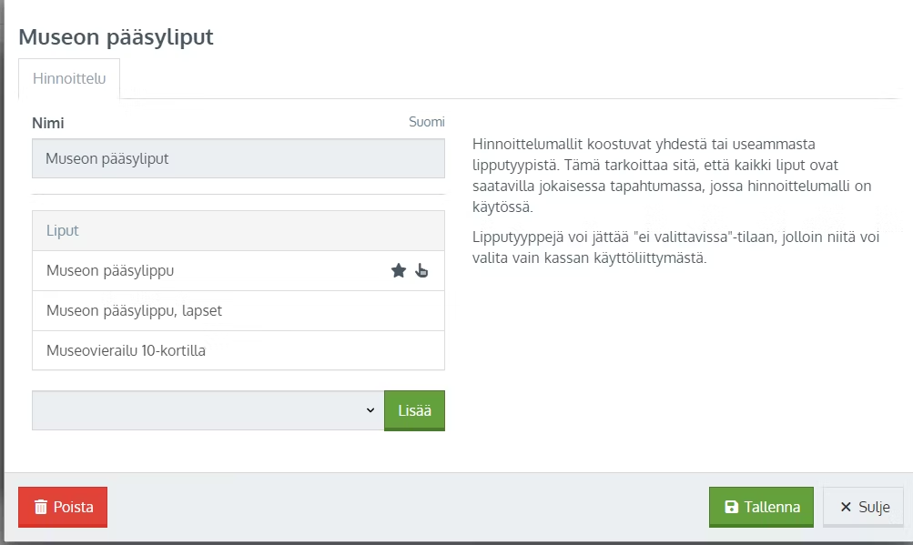Screen dimensions: 913x545
Task: Save changes with the Tallenna button
Action: click(761, 507)
